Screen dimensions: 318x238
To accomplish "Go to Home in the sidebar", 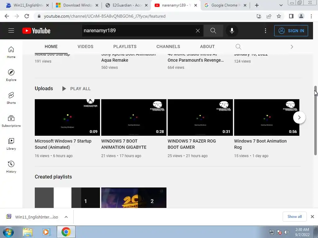I will point(11,52).
